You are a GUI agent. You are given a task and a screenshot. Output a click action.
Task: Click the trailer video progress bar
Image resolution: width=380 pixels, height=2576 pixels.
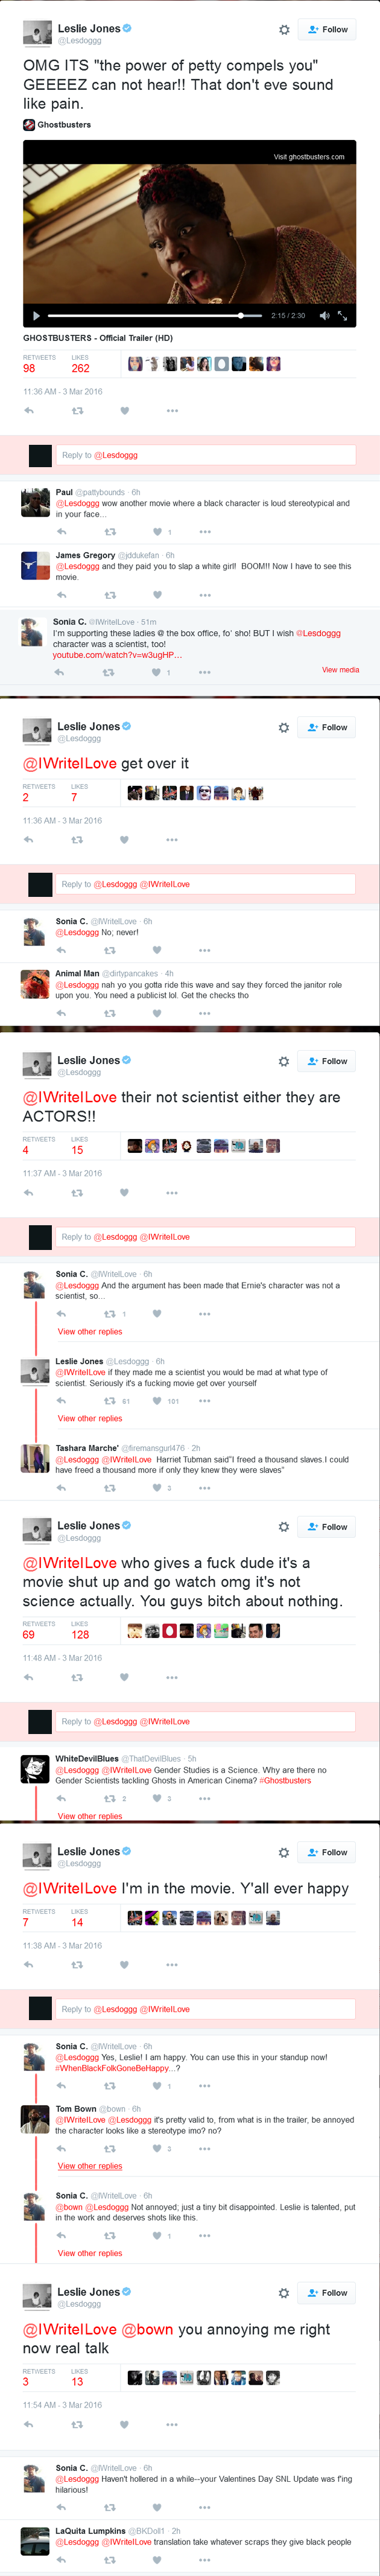pyautogui.click(x=150, y=316)
